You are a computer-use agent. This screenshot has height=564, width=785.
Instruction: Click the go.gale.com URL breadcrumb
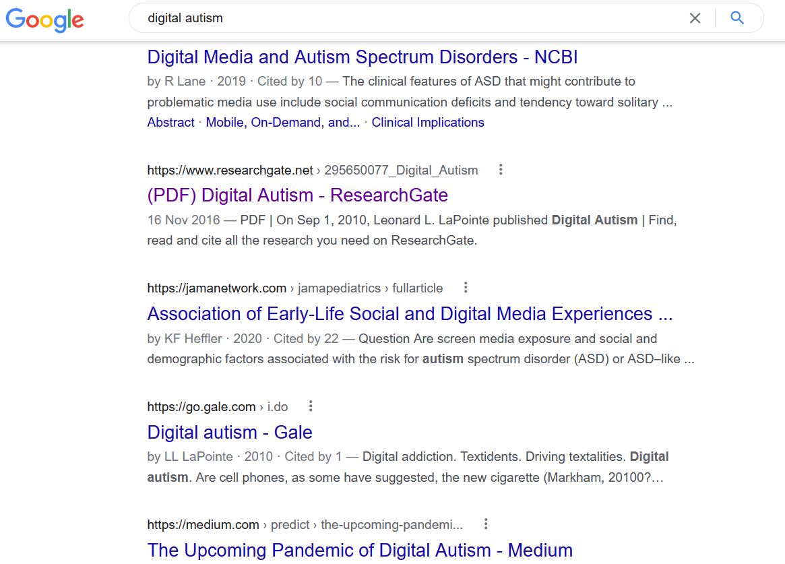pyautogui.click(x=201, y=406)
